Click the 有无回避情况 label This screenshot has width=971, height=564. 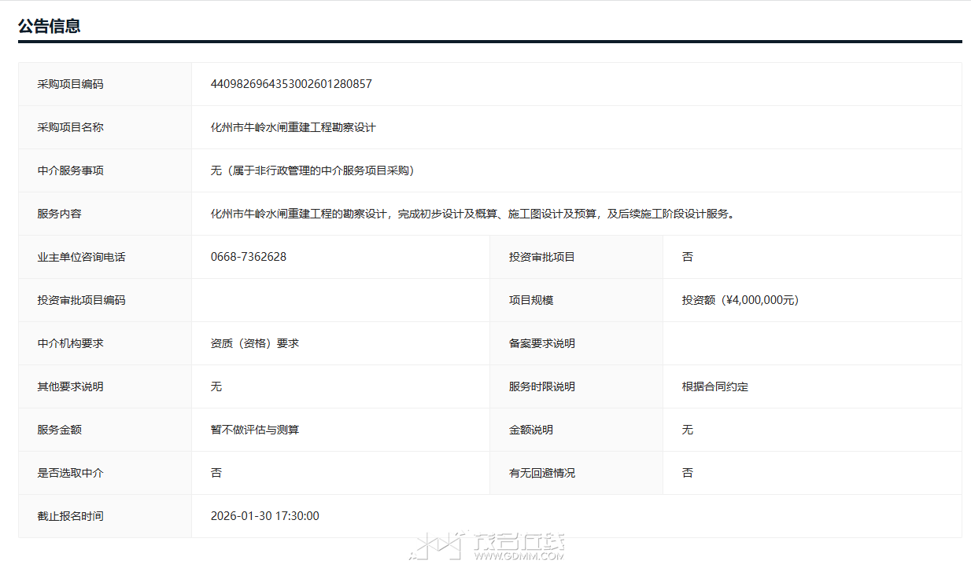[541, 473]
